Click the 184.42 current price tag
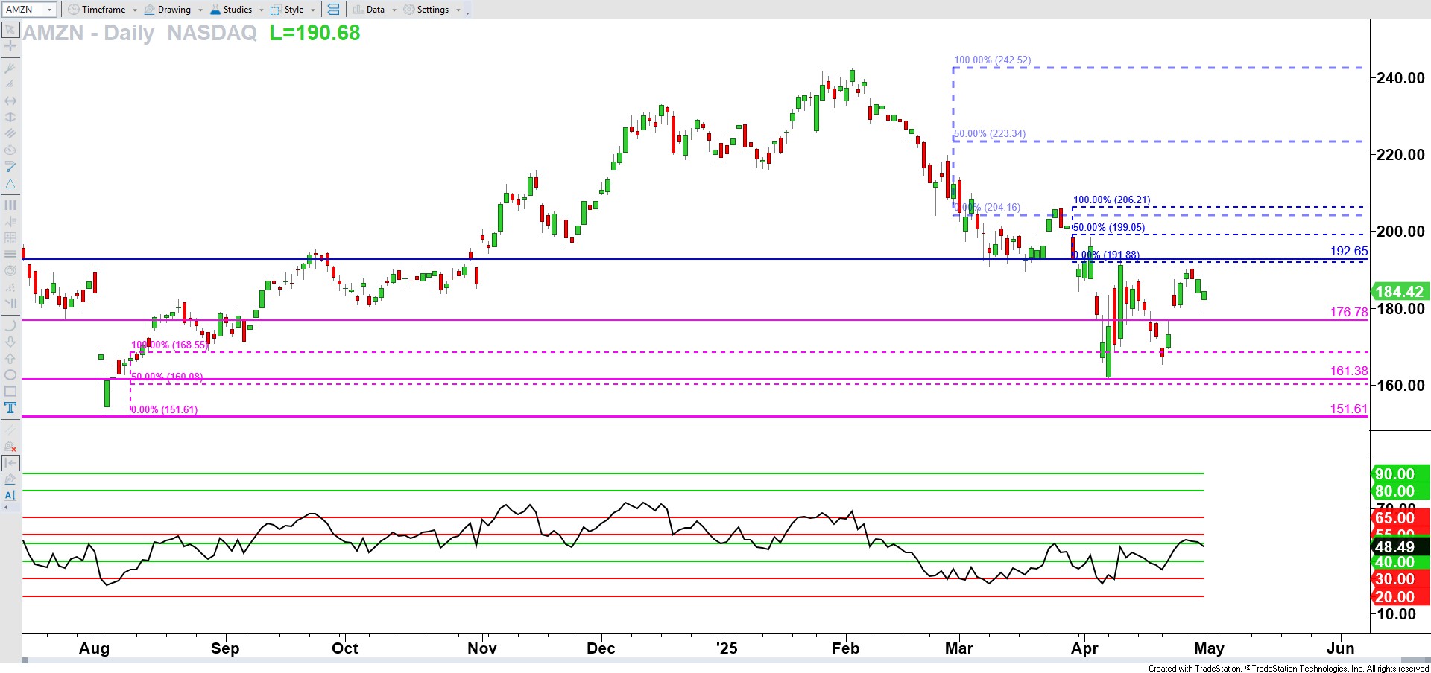 click(x=1399, y=292)
